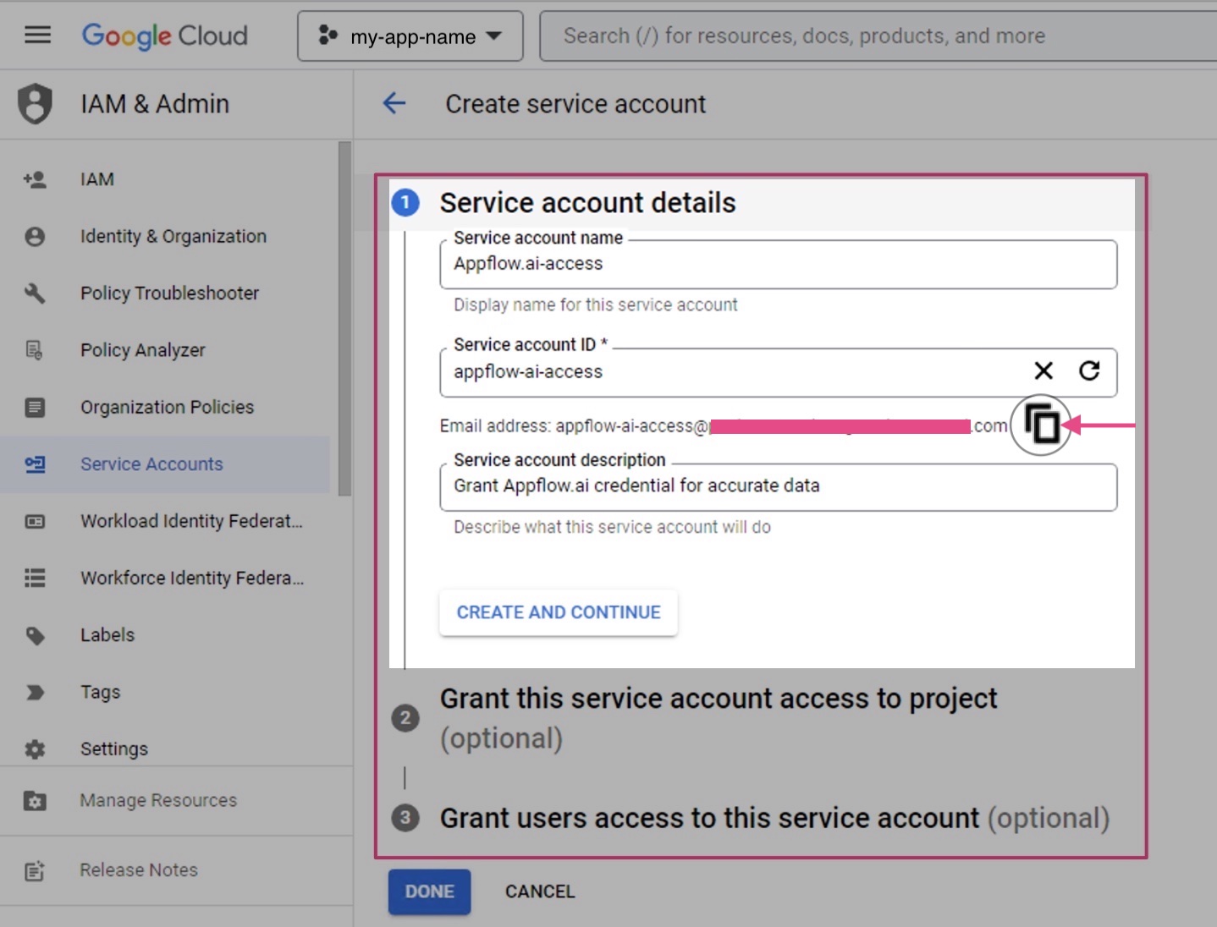The image size is (1217, 927).
Task: Open Policy Troubleshooter from the sidebar
Action: point(169,293)
